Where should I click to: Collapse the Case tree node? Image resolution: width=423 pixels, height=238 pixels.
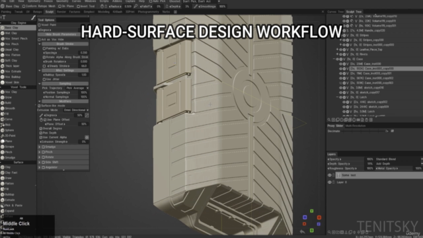(x=334, y=59)
